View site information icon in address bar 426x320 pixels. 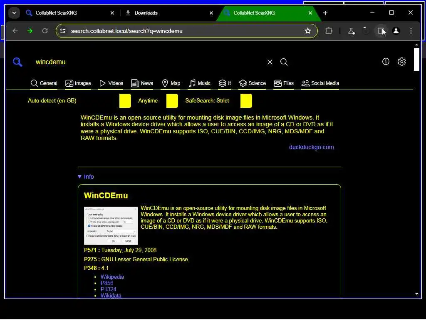click(x=63, y=31)
